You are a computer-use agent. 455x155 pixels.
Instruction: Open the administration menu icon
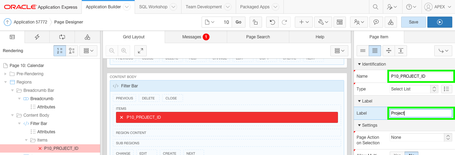(392, 7)
